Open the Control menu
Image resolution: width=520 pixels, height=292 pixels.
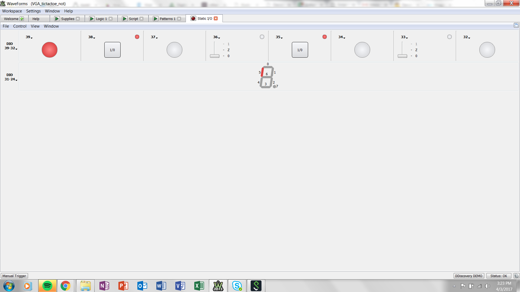(x=20, y=26)
